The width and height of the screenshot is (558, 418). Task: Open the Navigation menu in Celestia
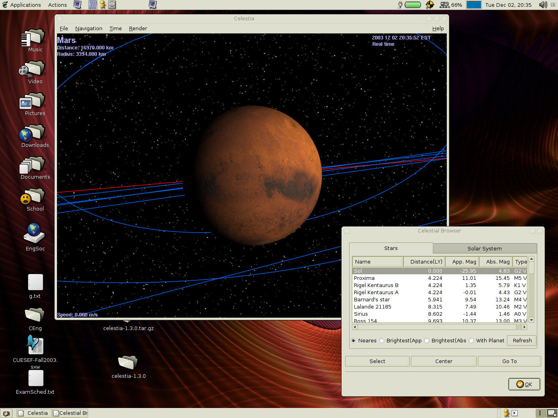[x=89, y=29]
